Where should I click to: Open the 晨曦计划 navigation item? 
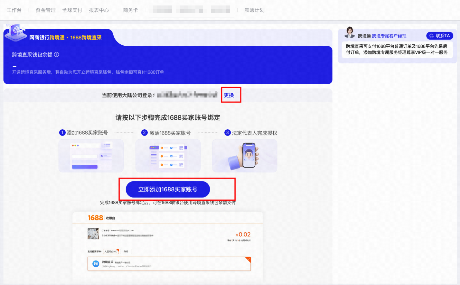pos(254,10)
